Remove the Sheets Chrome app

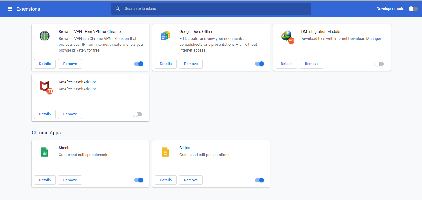coord(70,180)
